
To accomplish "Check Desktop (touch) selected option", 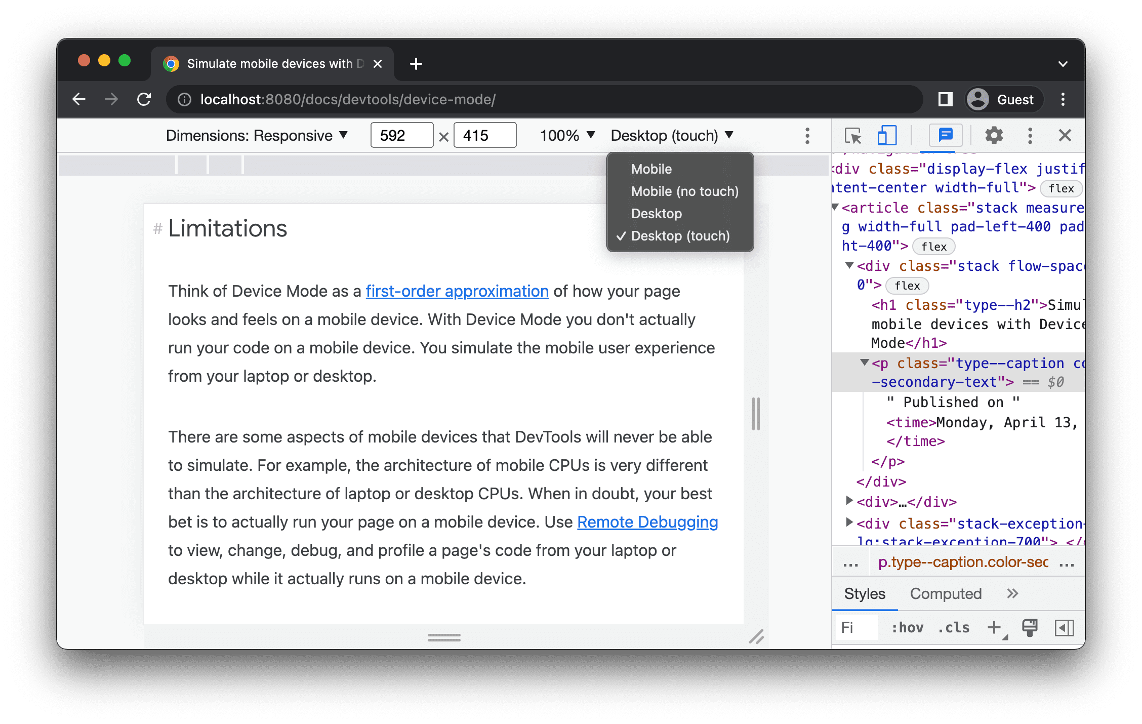I will tap(679, 236).
